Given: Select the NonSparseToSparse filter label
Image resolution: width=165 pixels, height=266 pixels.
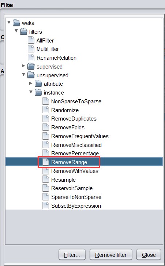Looking at the screenshot, I should (76, 101).
